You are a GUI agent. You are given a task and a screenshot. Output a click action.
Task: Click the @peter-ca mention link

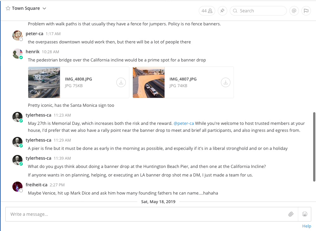pyautogui.click(x=184, y=124)
